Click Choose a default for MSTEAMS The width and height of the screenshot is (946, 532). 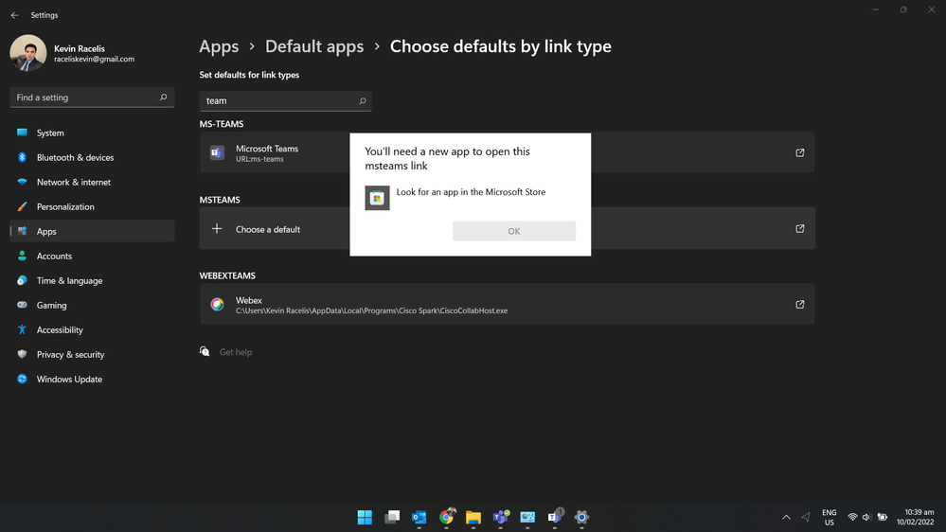pyautogui.click(x=507, y=228)
